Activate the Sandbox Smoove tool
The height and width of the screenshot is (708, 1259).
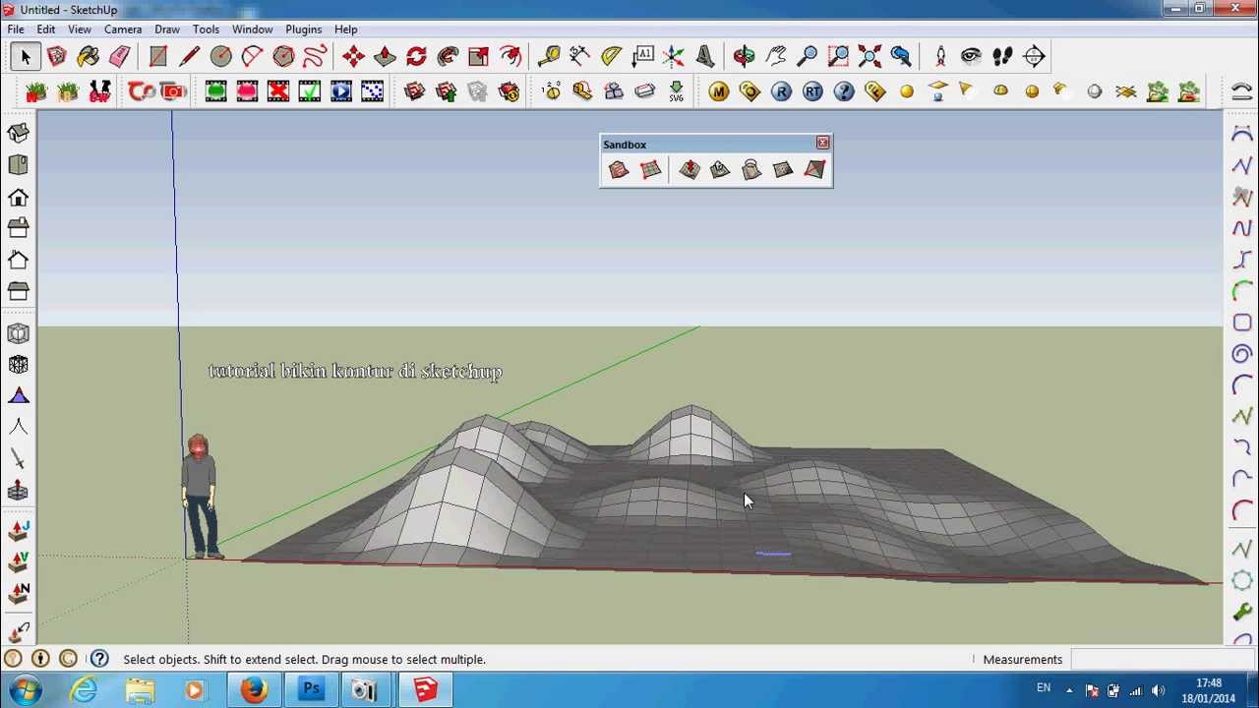(x=689, y=170)
